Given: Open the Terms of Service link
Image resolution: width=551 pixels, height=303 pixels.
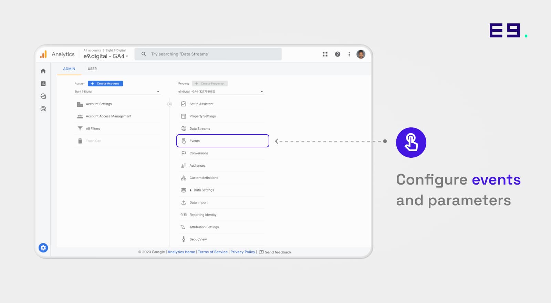Looking at the screenshot, I should pyautogui.click(x=212, y=252).
